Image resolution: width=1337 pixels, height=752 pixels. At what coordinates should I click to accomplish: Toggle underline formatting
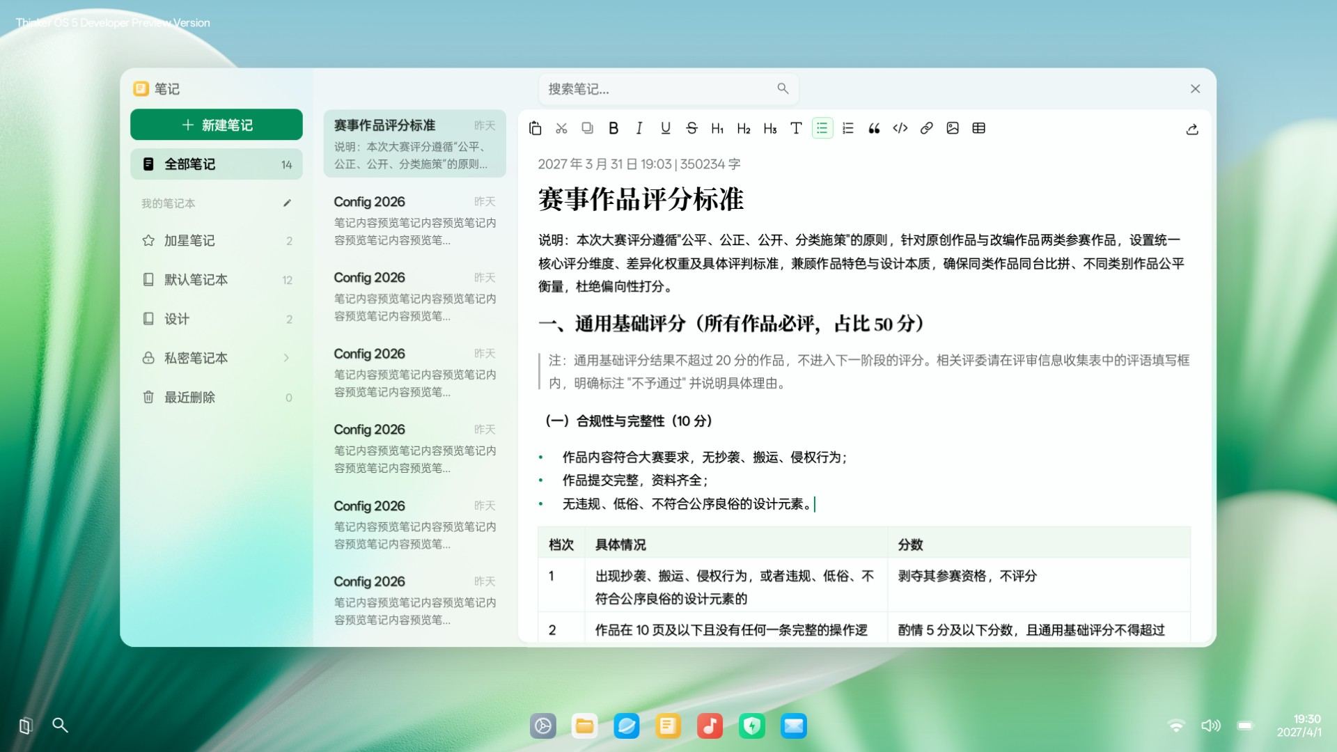pyautogui.click(x=666, y=128)
